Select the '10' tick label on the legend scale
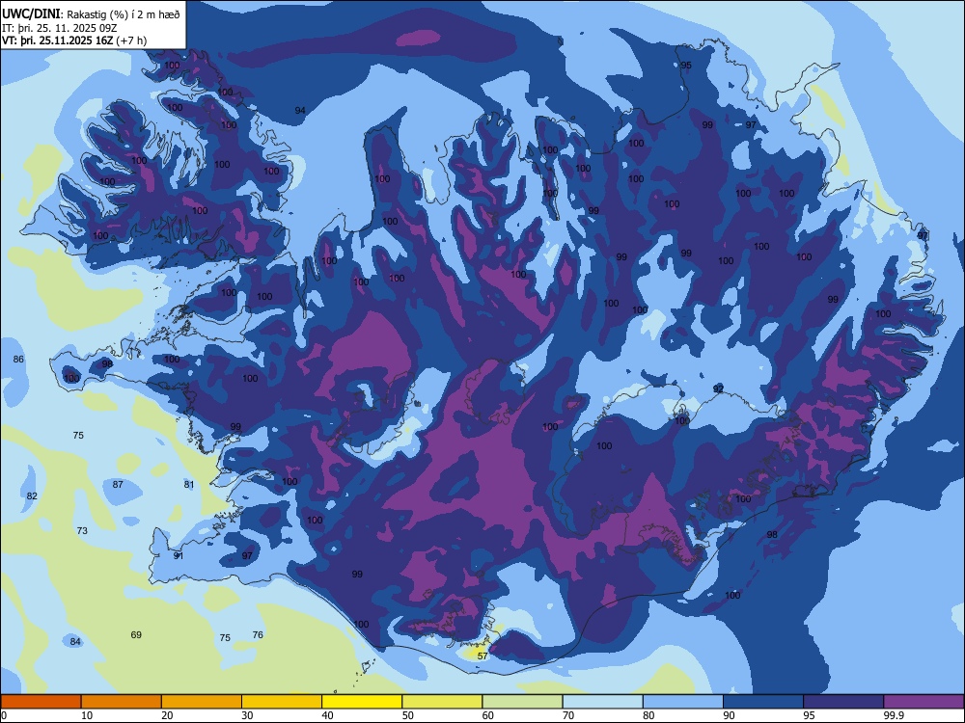 [87, 715]
